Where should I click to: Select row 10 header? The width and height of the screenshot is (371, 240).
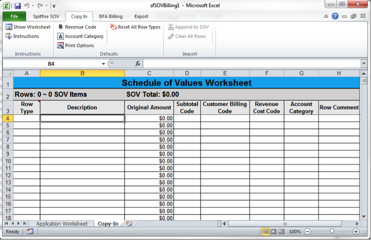point(8,161)
